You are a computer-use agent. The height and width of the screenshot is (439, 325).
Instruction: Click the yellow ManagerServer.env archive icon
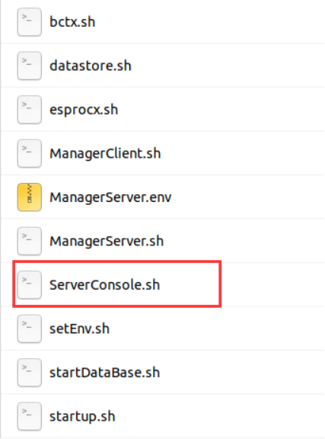(x=30, y=197)
